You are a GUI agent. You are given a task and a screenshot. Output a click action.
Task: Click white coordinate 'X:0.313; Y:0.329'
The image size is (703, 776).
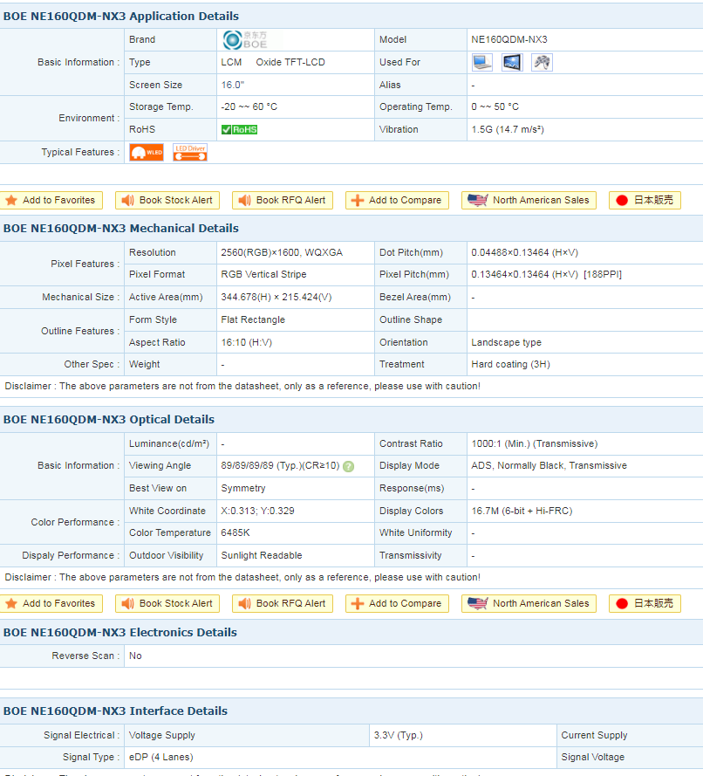[x=257, y=512]
